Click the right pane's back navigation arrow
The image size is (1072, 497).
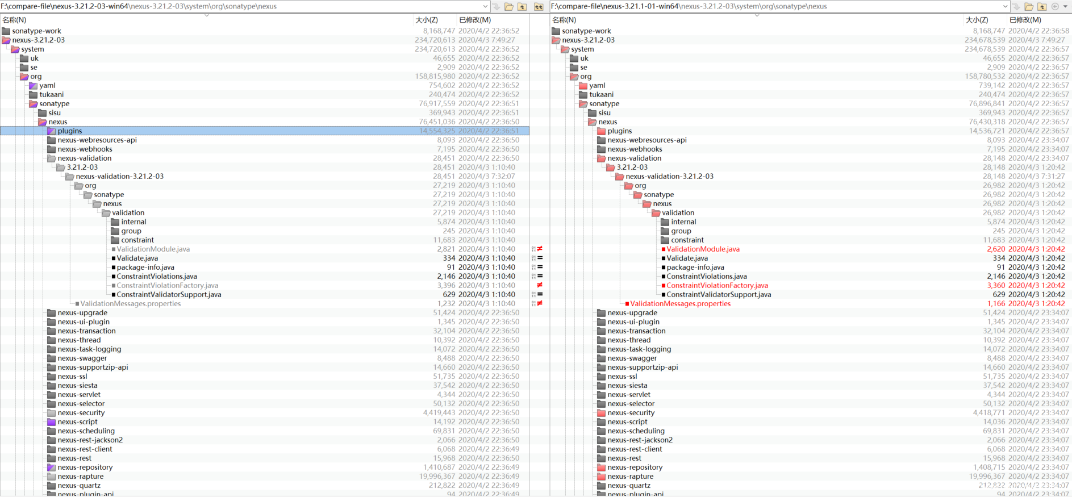(x=1055, y=7)
